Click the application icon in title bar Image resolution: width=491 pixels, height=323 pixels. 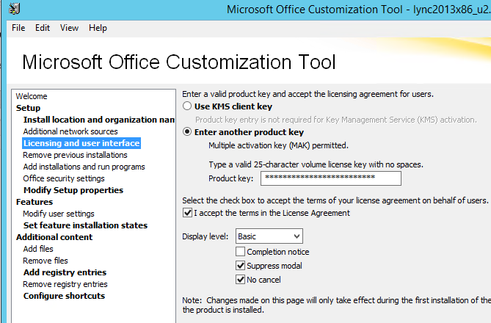tap(15, 9)
